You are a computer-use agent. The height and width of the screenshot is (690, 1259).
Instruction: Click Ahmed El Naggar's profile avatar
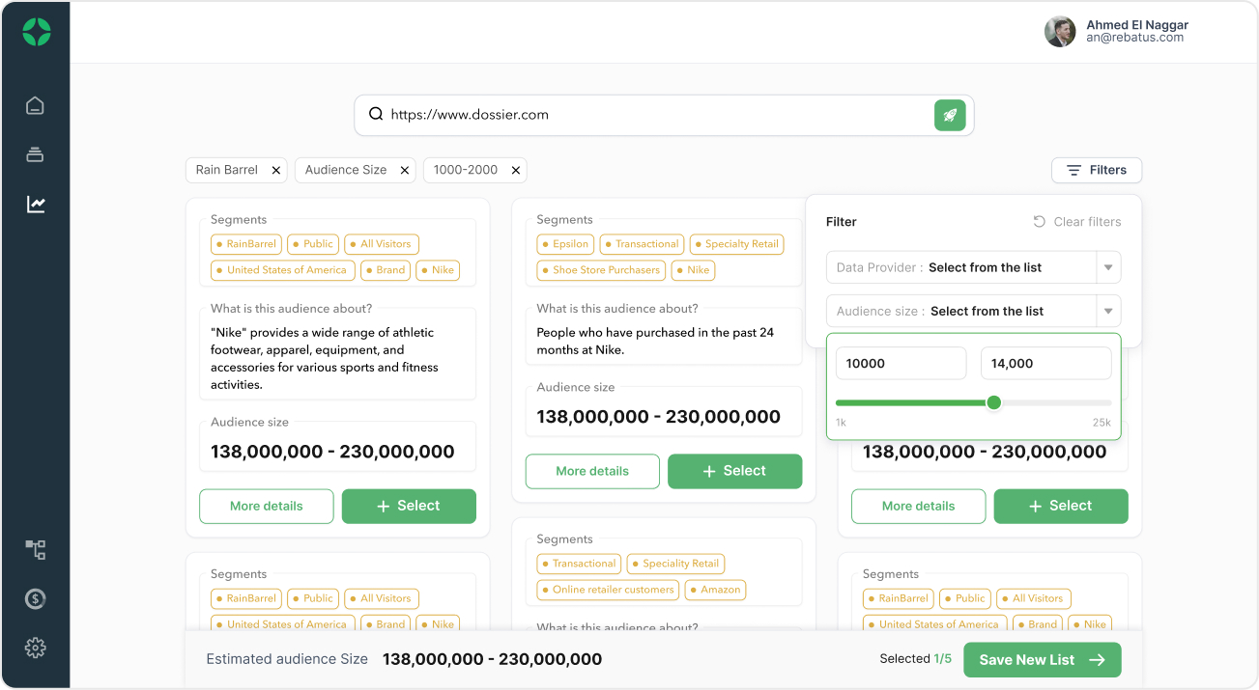coord(1060,32)
